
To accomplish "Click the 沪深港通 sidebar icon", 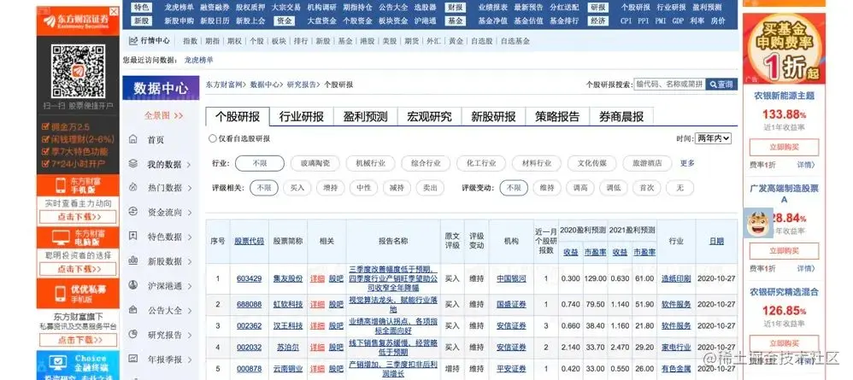I will [x=133, y=285].
